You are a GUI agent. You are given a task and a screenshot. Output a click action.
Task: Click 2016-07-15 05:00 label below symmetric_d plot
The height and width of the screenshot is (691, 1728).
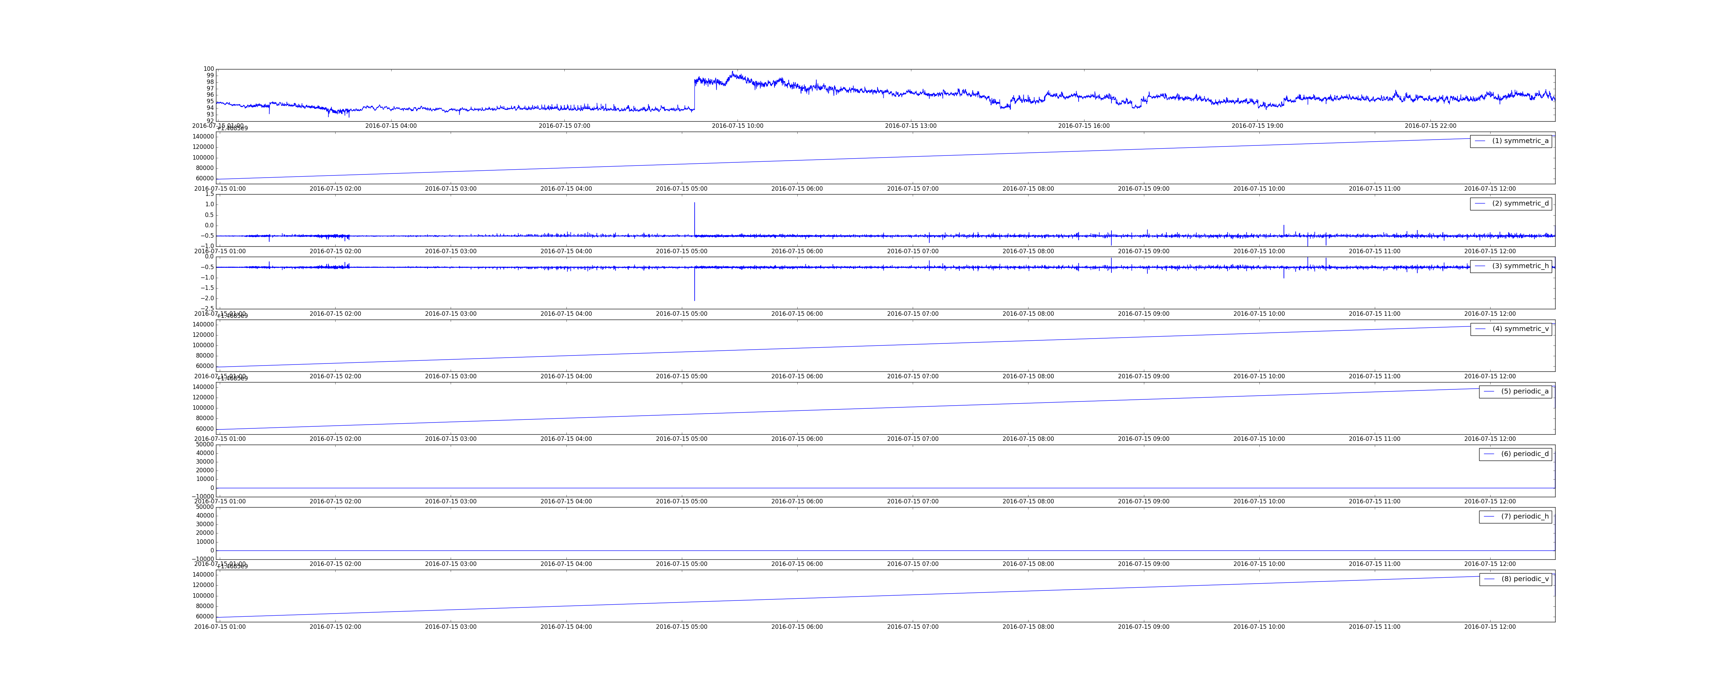(x=682, y=252)
